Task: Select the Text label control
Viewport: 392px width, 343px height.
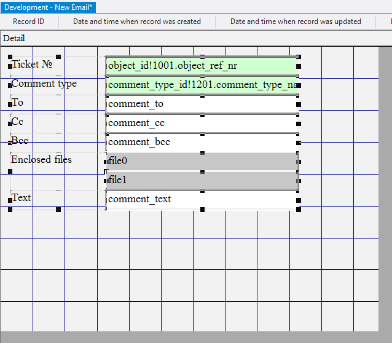Action: [x=21, y=198]
